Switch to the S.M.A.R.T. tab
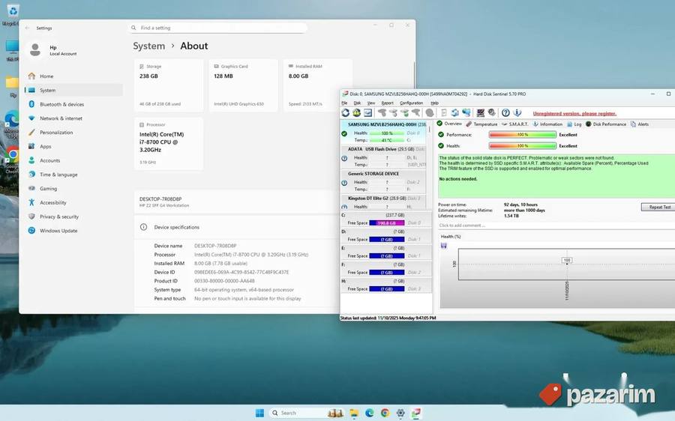 [514, 124]
